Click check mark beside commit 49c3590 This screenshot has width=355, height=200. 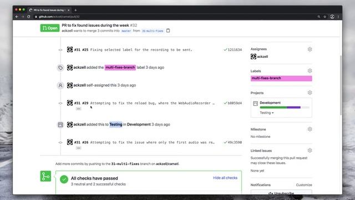pyautogui.click(x=225, y=142)
